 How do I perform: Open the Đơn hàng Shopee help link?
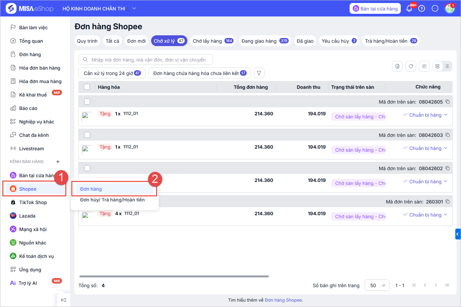click(x=284, y=300)
